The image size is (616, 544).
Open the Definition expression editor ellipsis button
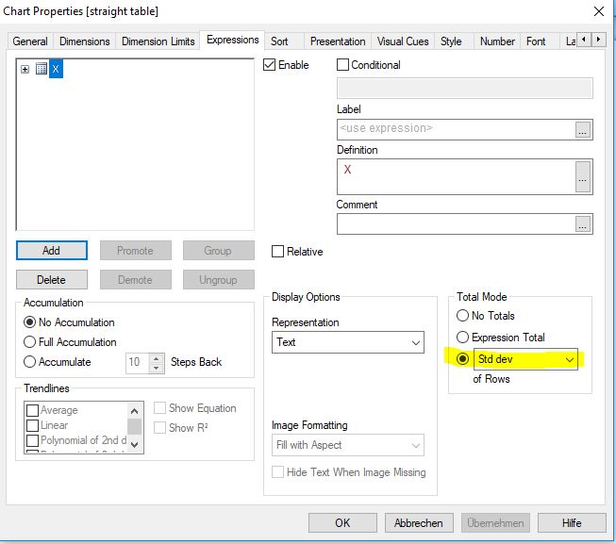[x=583, y=176]
